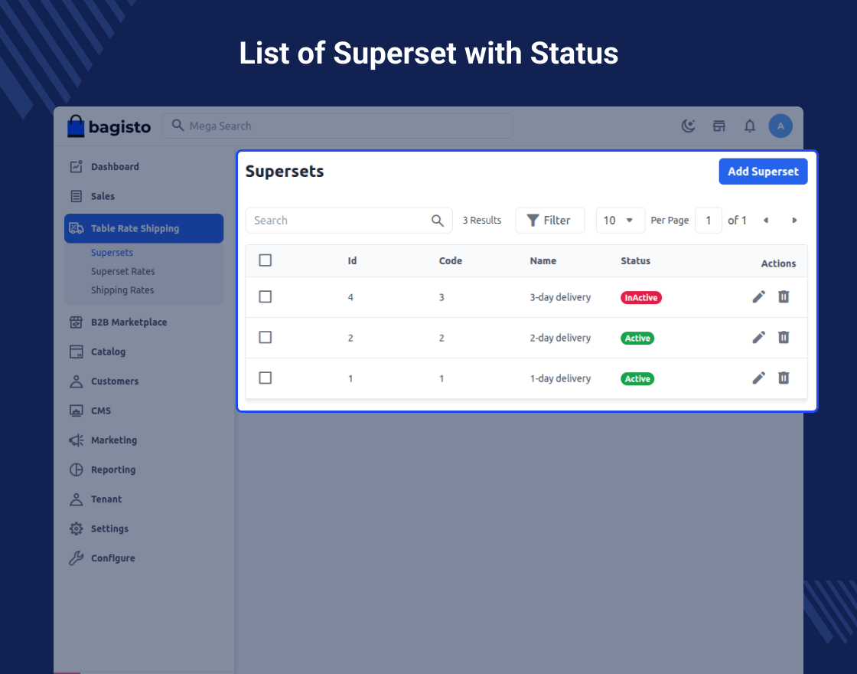
Task: Open Shipping Rates submenu link
Action: coord(122,290)
